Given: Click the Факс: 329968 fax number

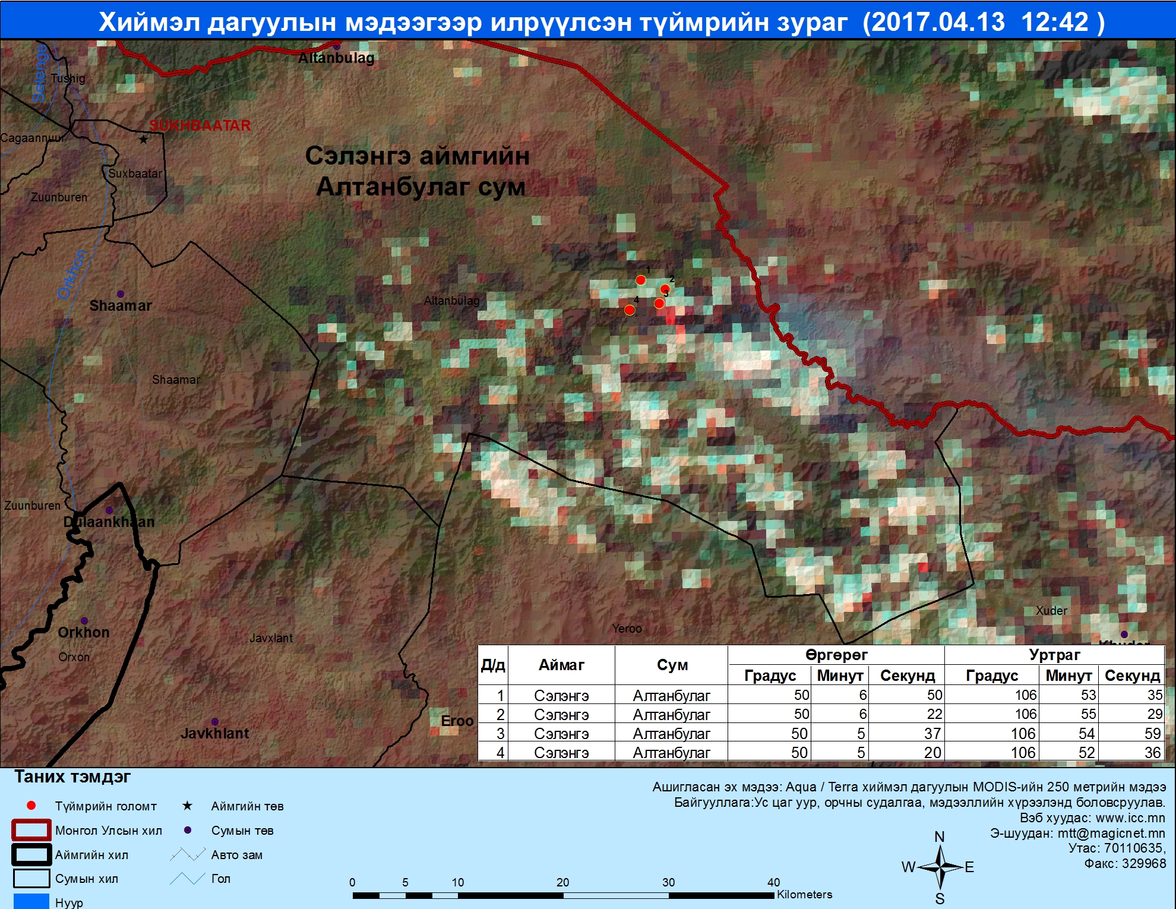Looking at the screenshot, I should (x=1125, y=863).
